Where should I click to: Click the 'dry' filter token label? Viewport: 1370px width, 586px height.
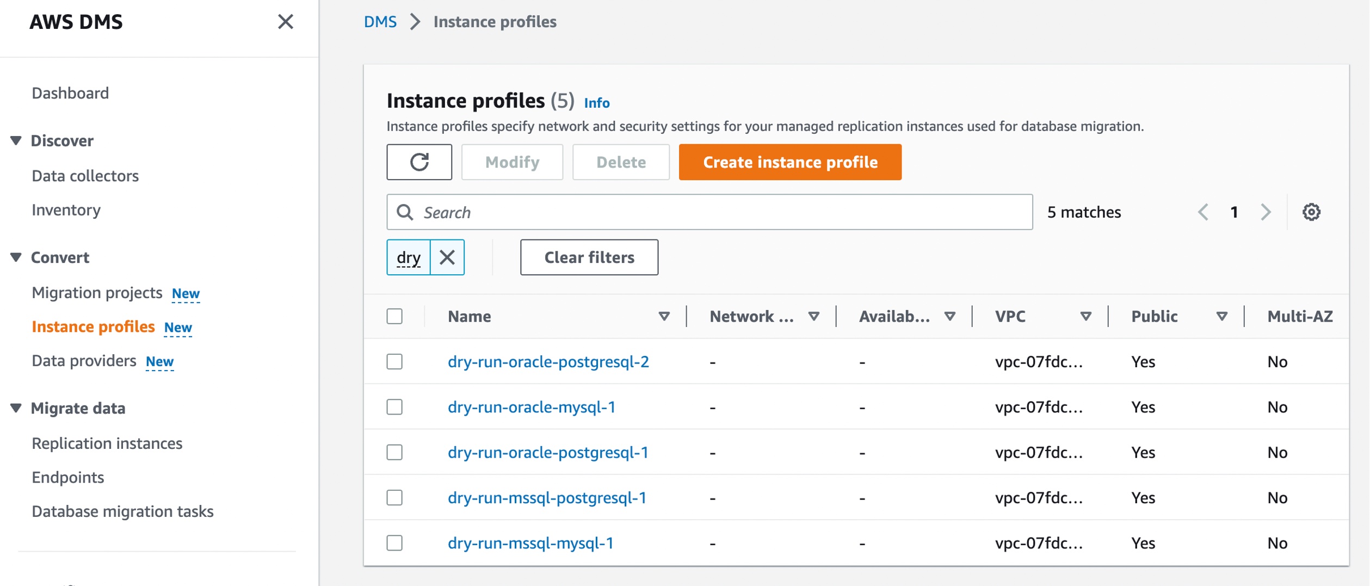coord(409,257)
